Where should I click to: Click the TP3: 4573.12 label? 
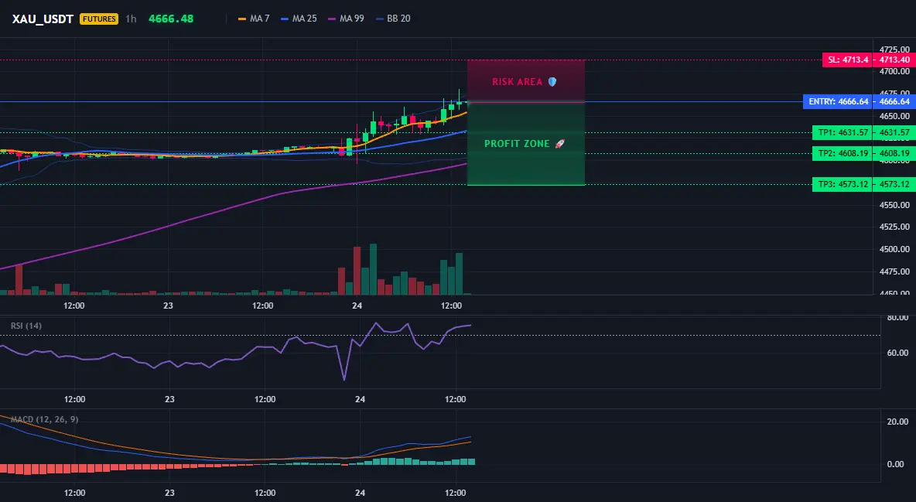pyautogui.click(x=843, y=184)
